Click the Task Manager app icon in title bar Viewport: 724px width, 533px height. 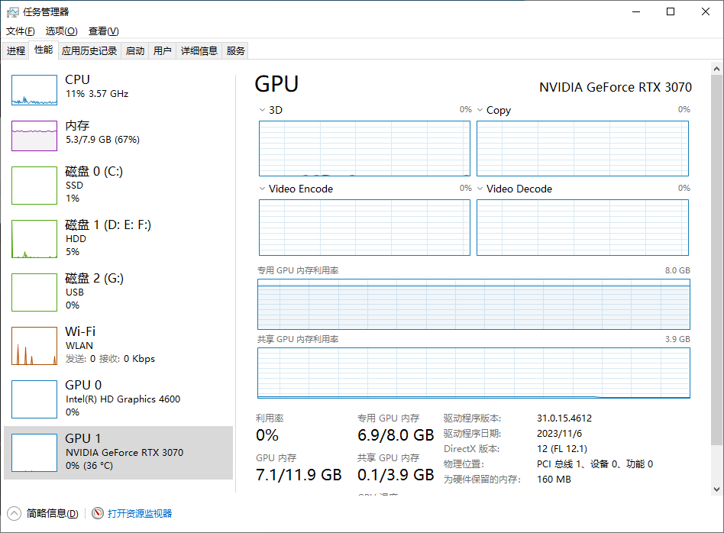[13, 12]
